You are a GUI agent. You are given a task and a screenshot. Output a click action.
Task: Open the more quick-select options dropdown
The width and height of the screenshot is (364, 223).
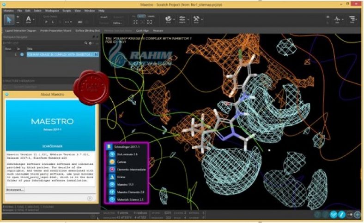68,22
